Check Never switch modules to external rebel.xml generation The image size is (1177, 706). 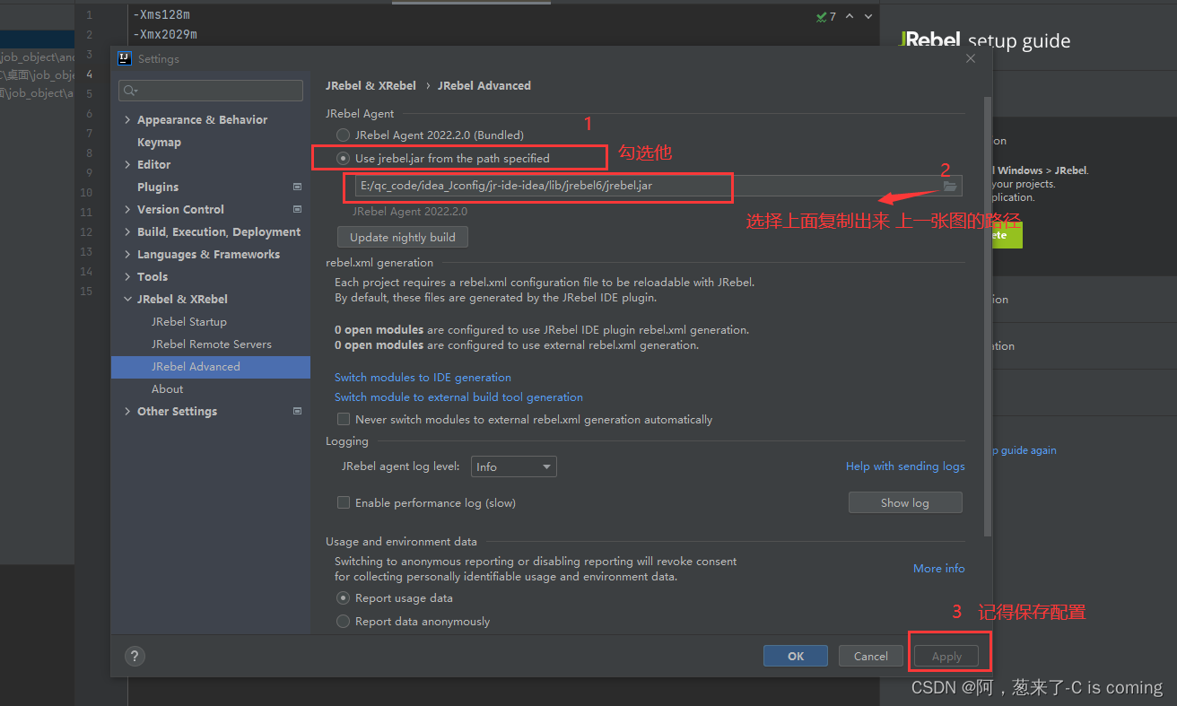pos(343,419)
